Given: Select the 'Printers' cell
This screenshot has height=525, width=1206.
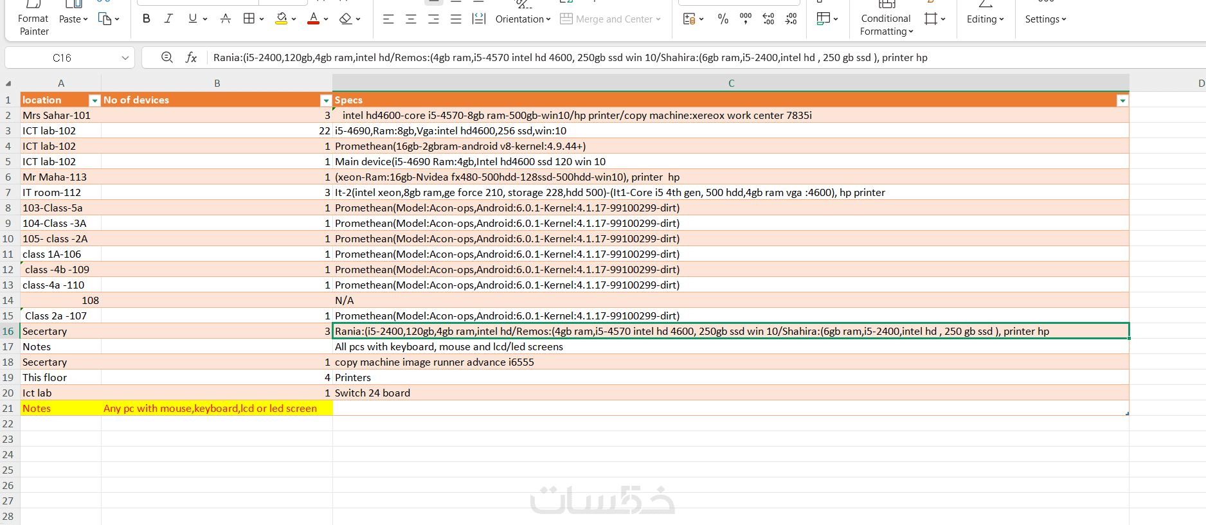Looking at the screenshot, I should 731,378.
